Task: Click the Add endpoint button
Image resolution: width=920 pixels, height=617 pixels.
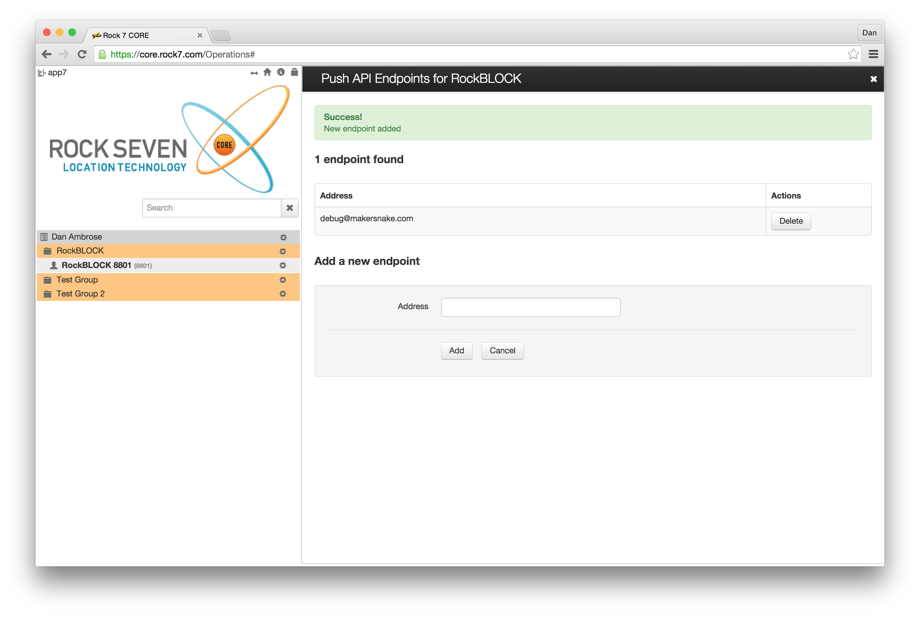Action: (457, 351)
